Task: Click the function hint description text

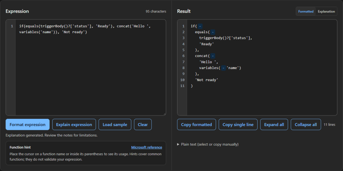Action: click(85, 157)
